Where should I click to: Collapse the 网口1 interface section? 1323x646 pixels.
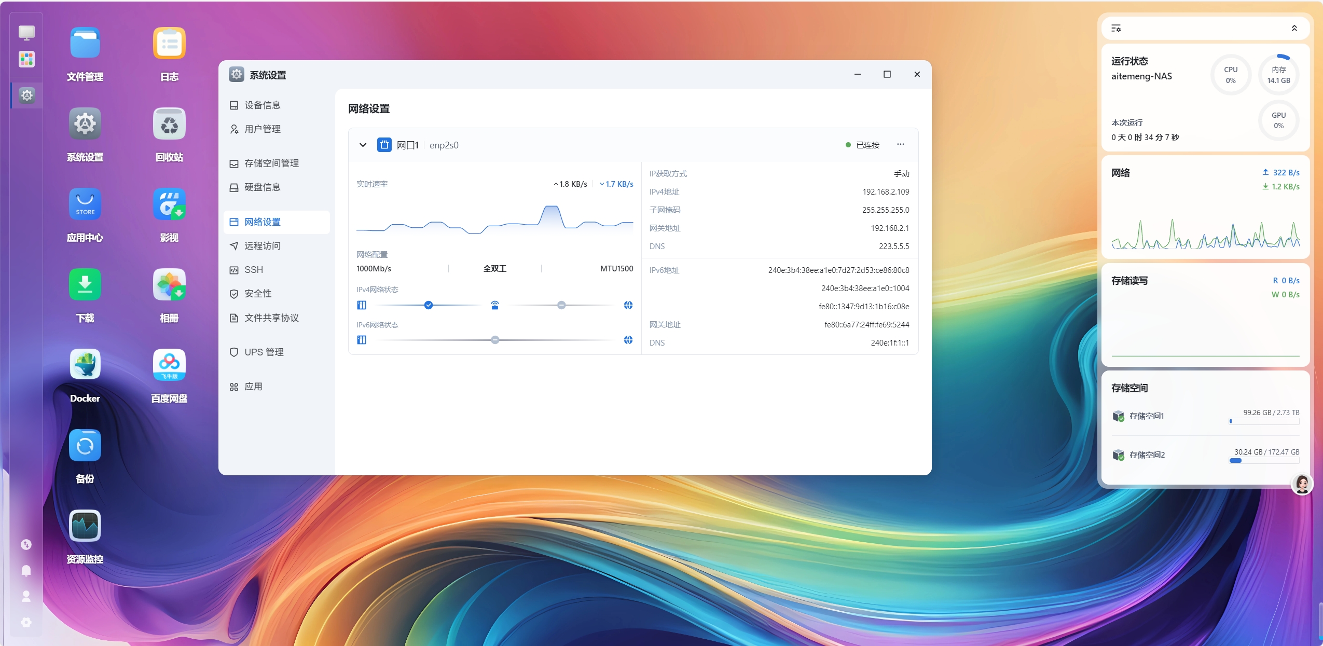pos(363,145)
